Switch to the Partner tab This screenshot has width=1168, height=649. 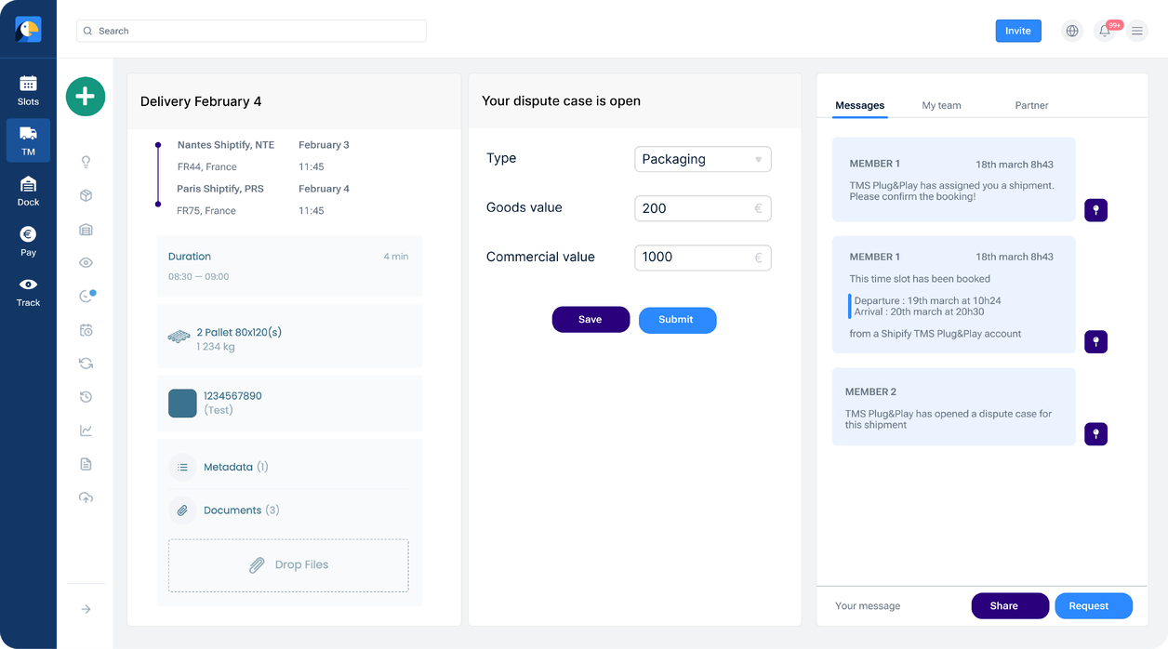1031,106
